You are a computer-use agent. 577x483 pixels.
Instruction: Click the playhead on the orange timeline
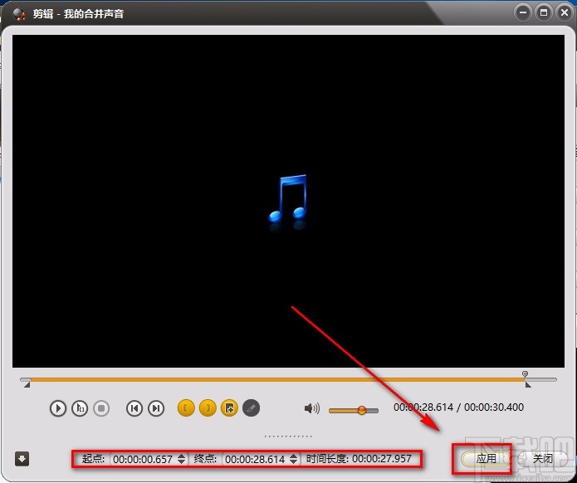526,375
